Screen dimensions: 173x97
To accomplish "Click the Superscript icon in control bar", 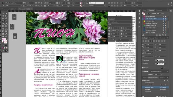I will click(x=39, y=3).
